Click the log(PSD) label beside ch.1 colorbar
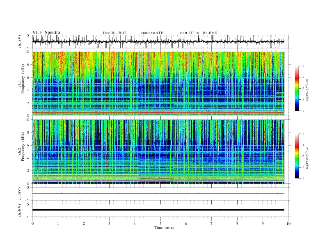 pos(307,90)
